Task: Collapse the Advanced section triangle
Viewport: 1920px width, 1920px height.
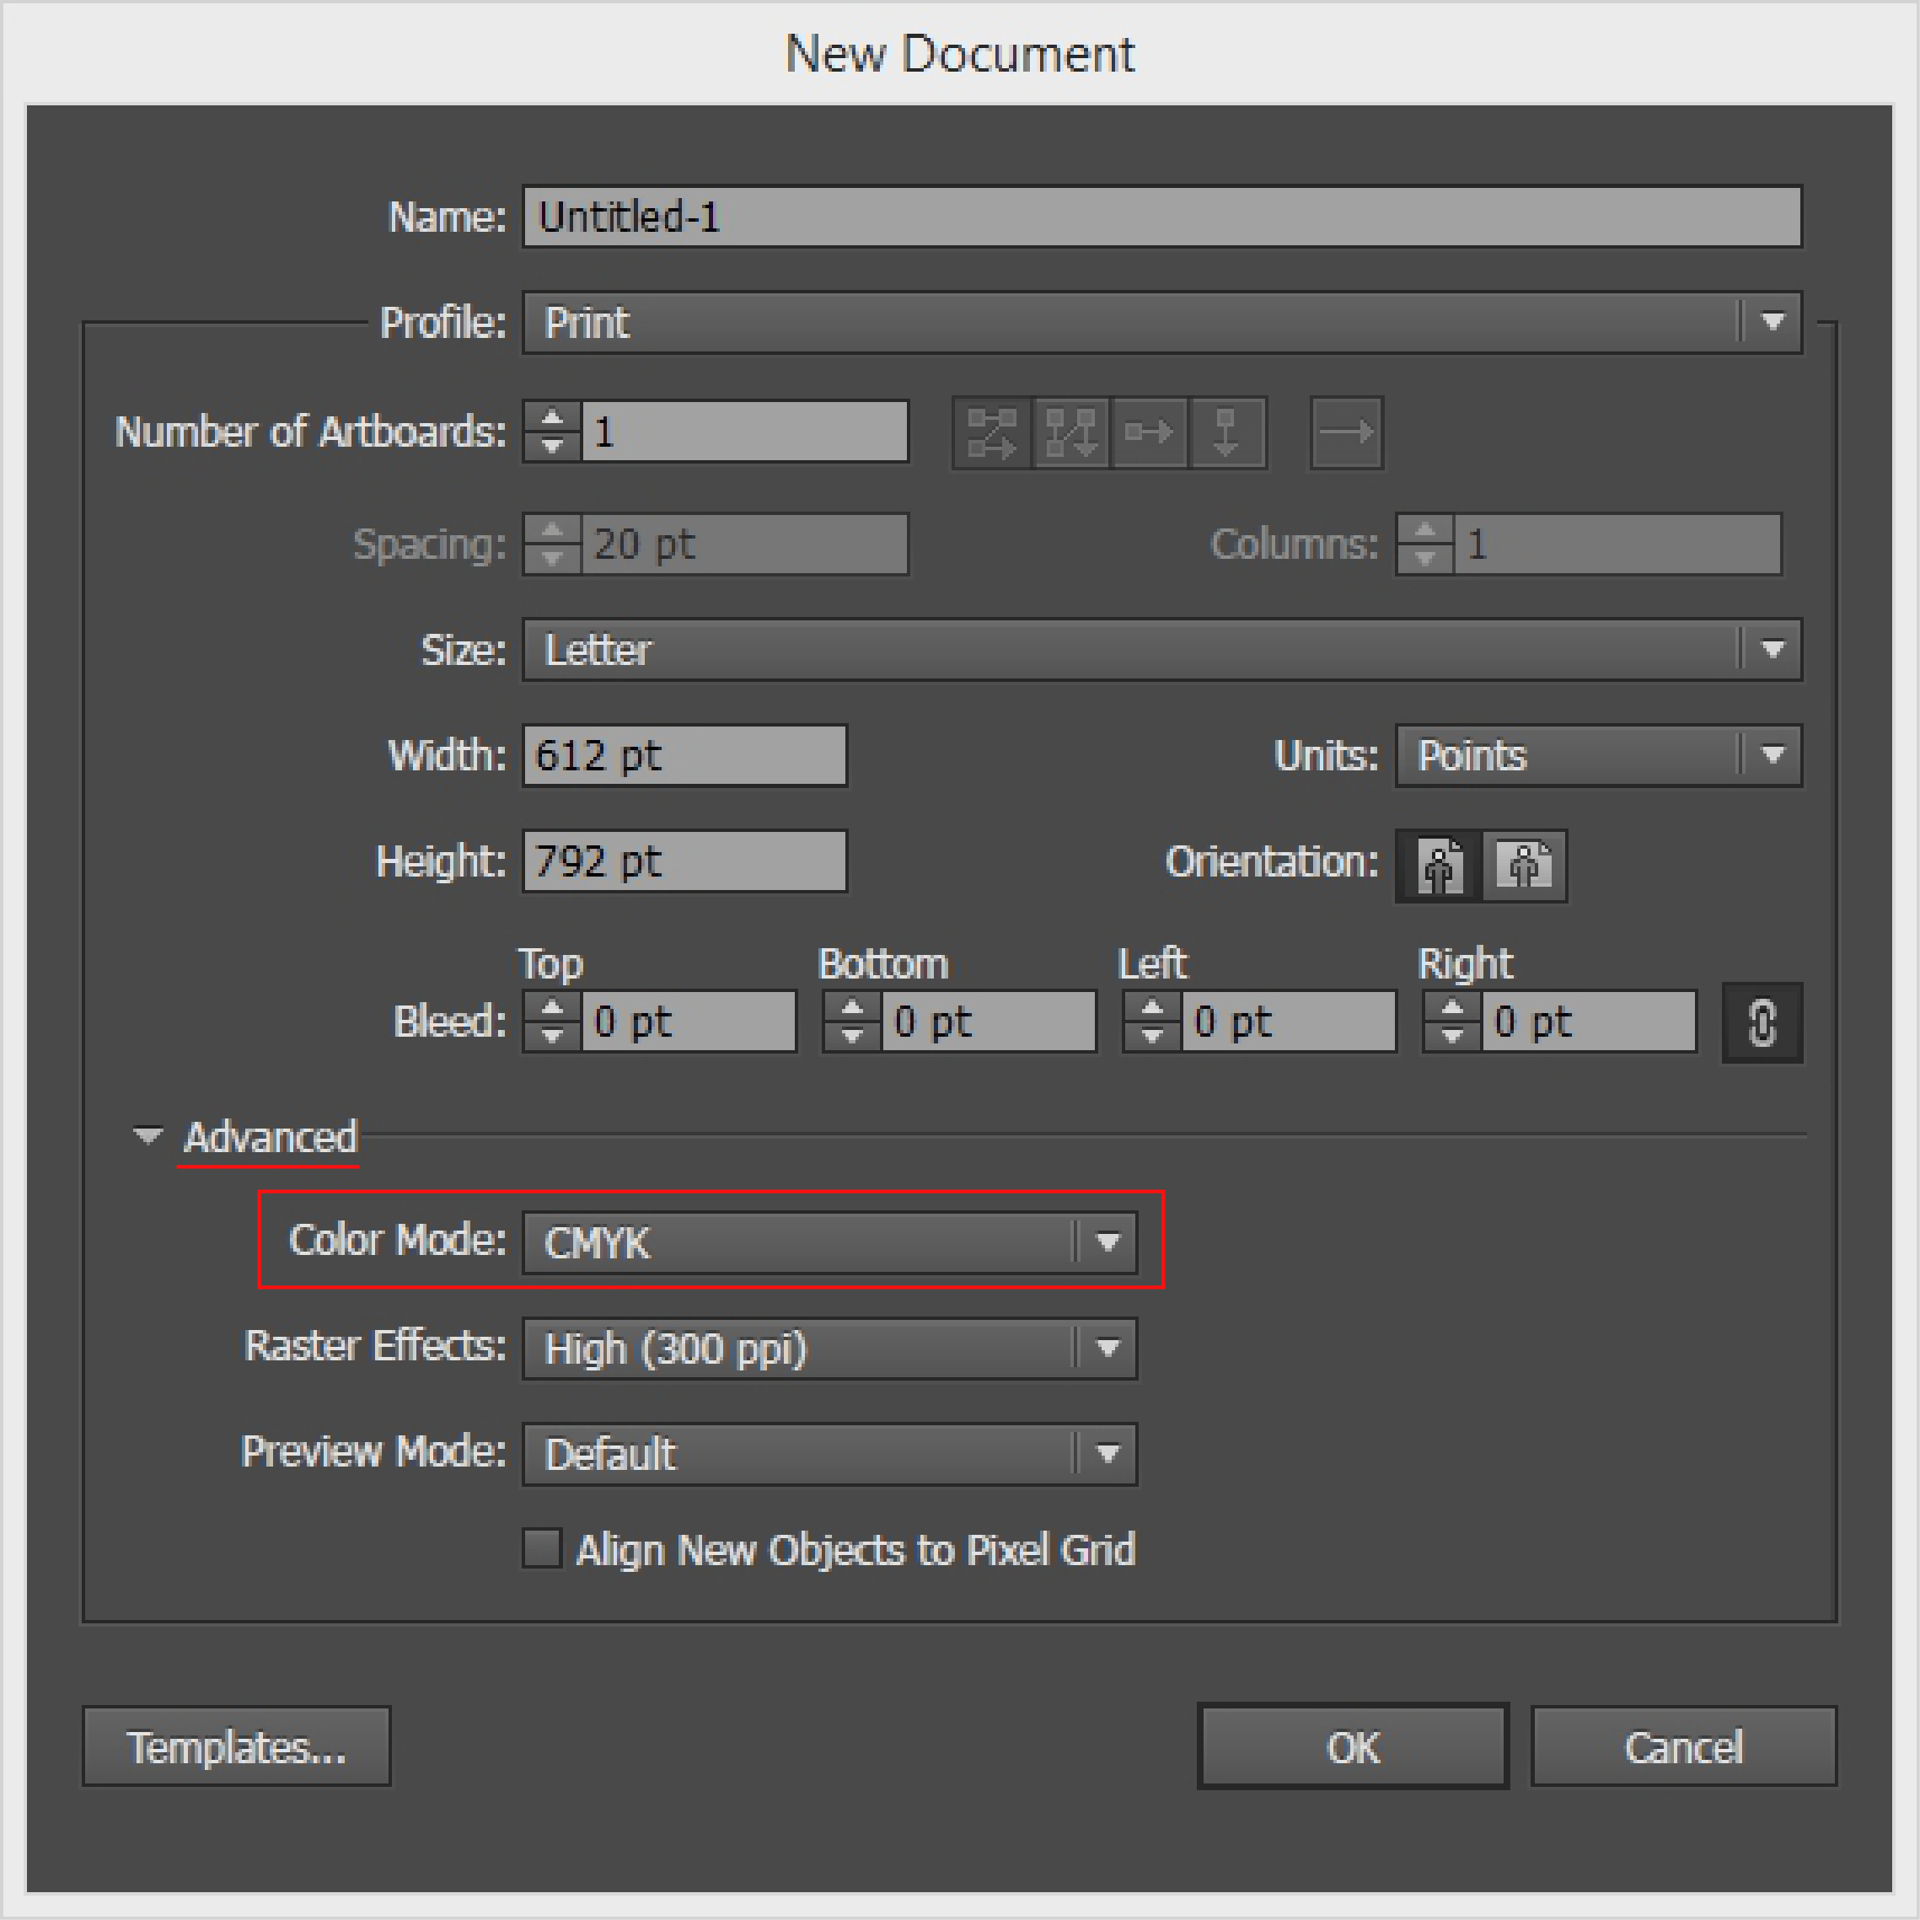Action: point(148,1135)
